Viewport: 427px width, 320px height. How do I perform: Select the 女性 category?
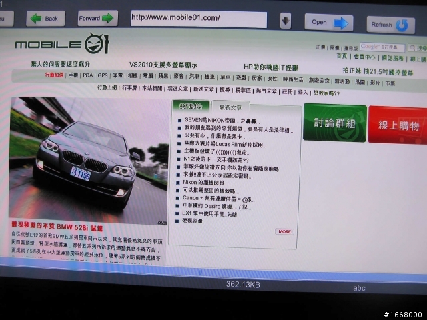coord(272,79)
